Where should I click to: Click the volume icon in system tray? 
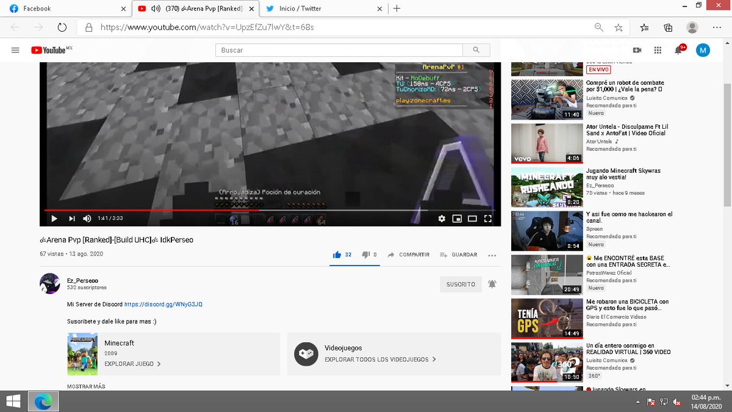click(x=676, y=402)
